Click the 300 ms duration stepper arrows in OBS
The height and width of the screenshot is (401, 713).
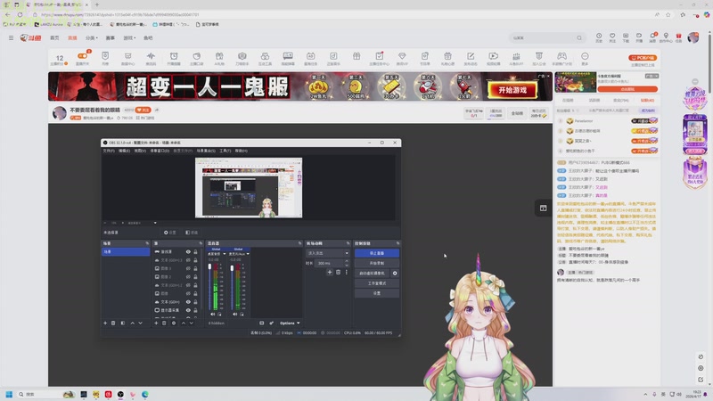347,263
